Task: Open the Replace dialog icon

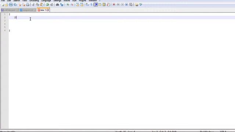Action: (62, 5)
